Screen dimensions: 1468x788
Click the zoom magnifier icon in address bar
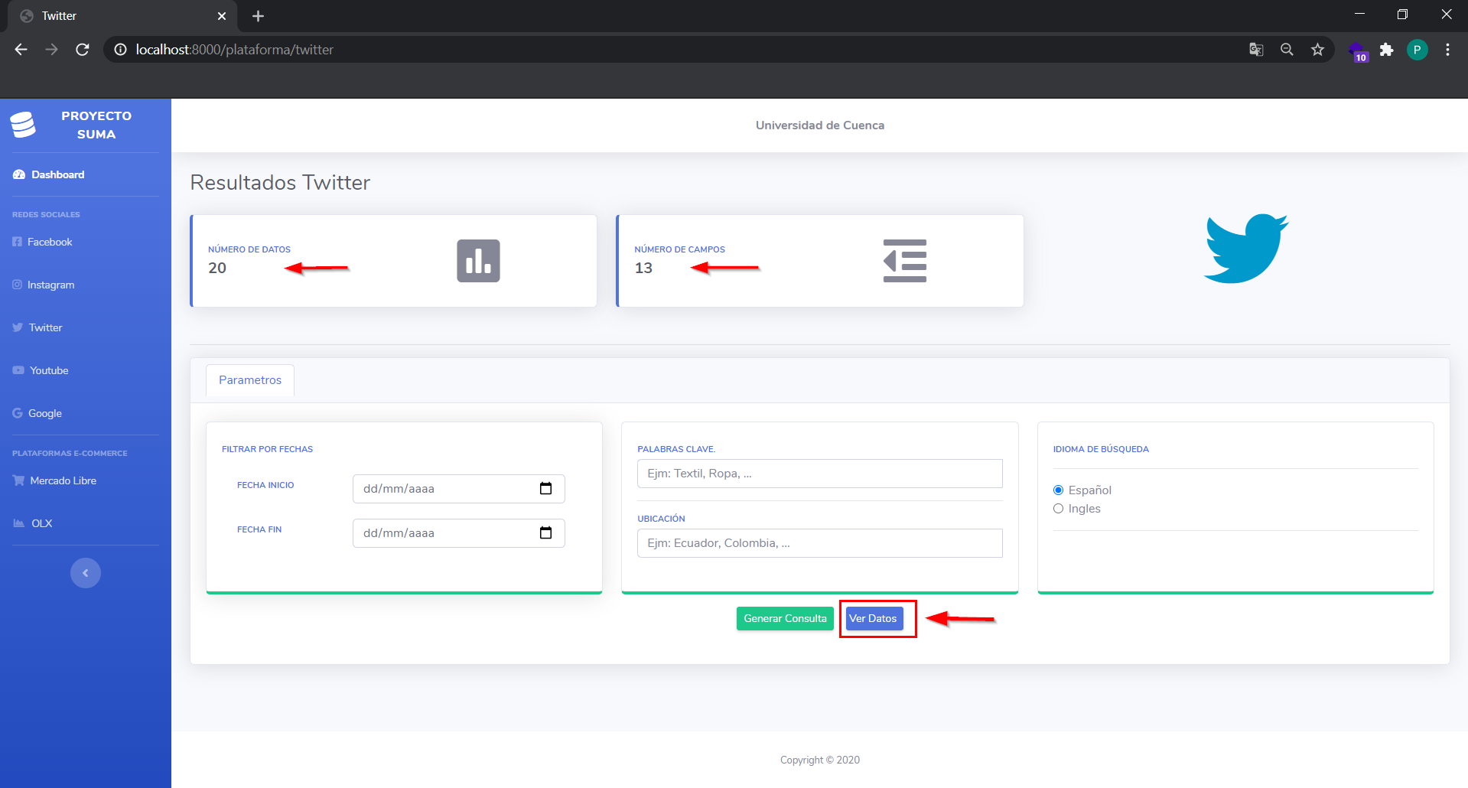click(1287, 50)
